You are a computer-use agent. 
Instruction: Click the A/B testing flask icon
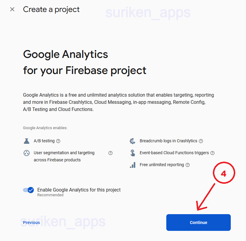pyautogui.click(x=27, y=141)
